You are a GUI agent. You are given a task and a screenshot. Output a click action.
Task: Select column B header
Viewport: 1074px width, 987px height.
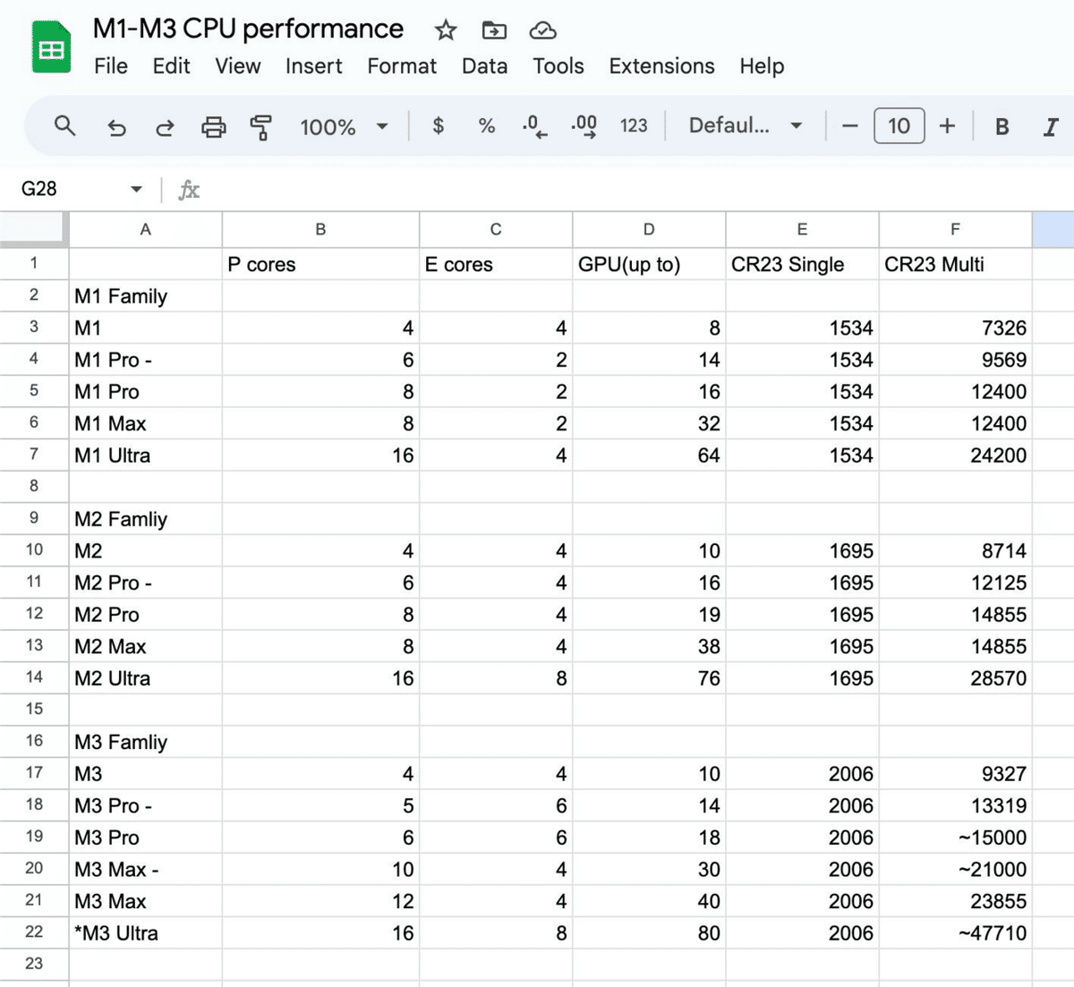(320, 230)
